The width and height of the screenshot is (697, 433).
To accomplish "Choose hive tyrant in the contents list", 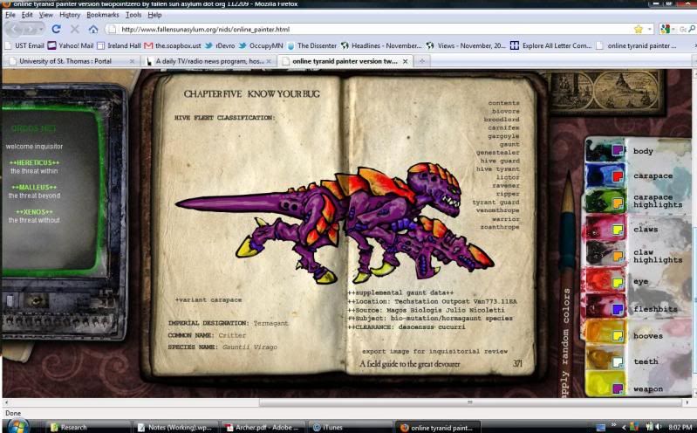I will 497,168.
